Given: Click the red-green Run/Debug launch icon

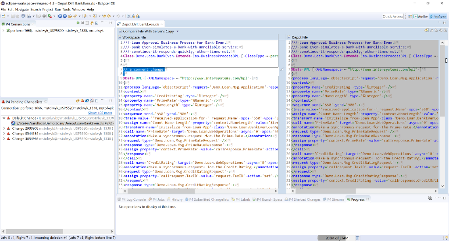Looking at the screenshot, I should (x=50, y=16).
